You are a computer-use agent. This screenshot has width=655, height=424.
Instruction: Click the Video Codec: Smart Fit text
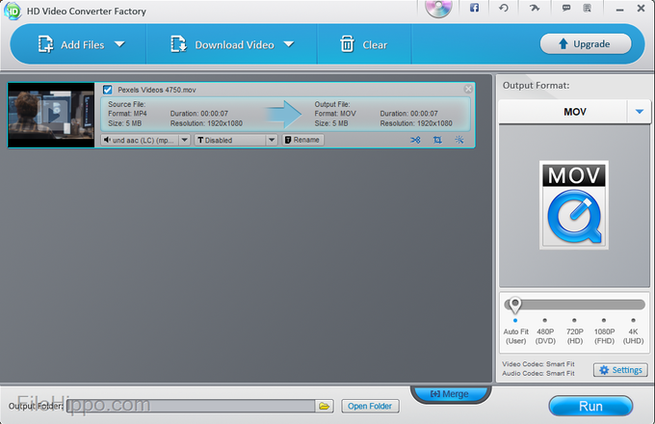pos(538,364)
